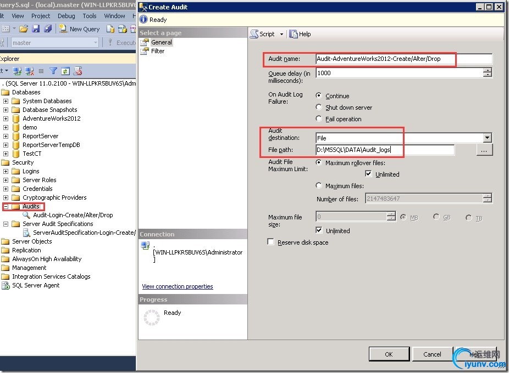
Task: Click the Integration Services Catalogs folder
Action: [51, 276]
